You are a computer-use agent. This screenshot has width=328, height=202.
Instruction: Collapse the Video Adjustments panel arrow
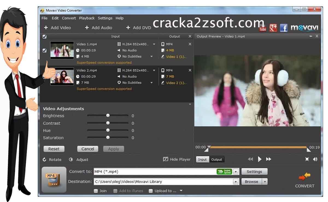click(190, 104)
